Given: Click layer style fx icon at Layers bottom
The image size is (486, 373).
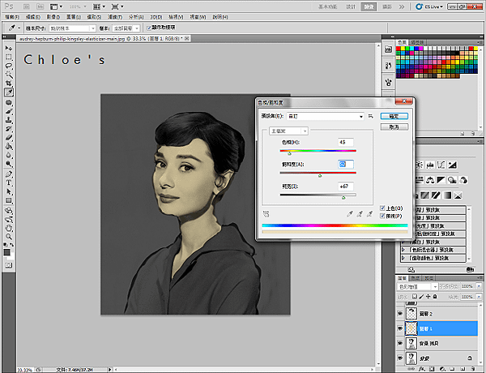Looking at the screenshot, I should 421,369.
